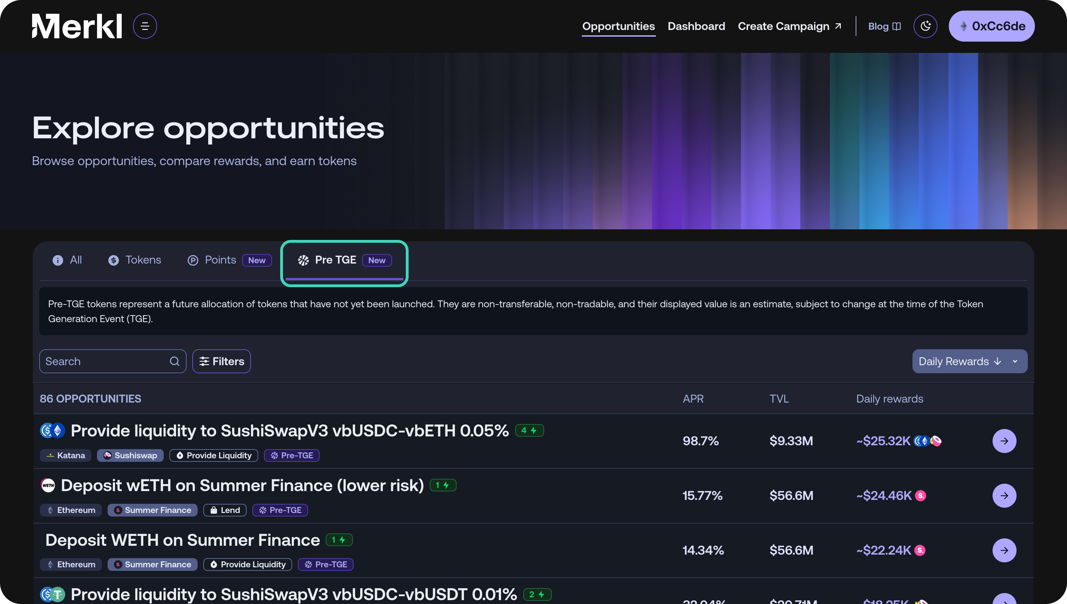Open the Blog link
This screenshot has width=1067, height=604.
click(x=885, y=26)
